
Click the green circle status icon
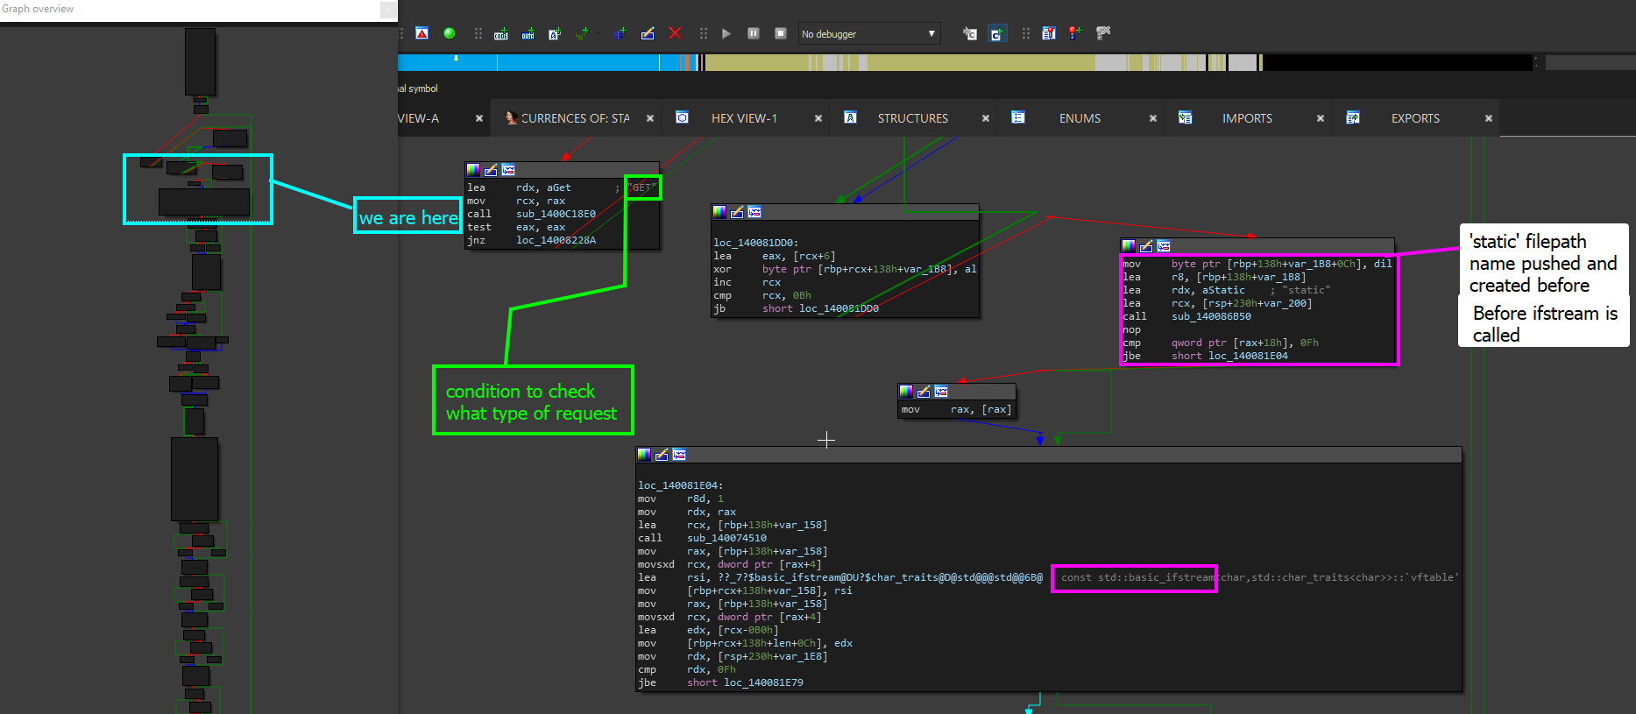(449, 33)
